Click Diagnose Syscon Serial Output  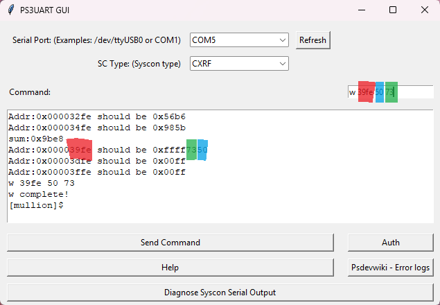[220, 292]
